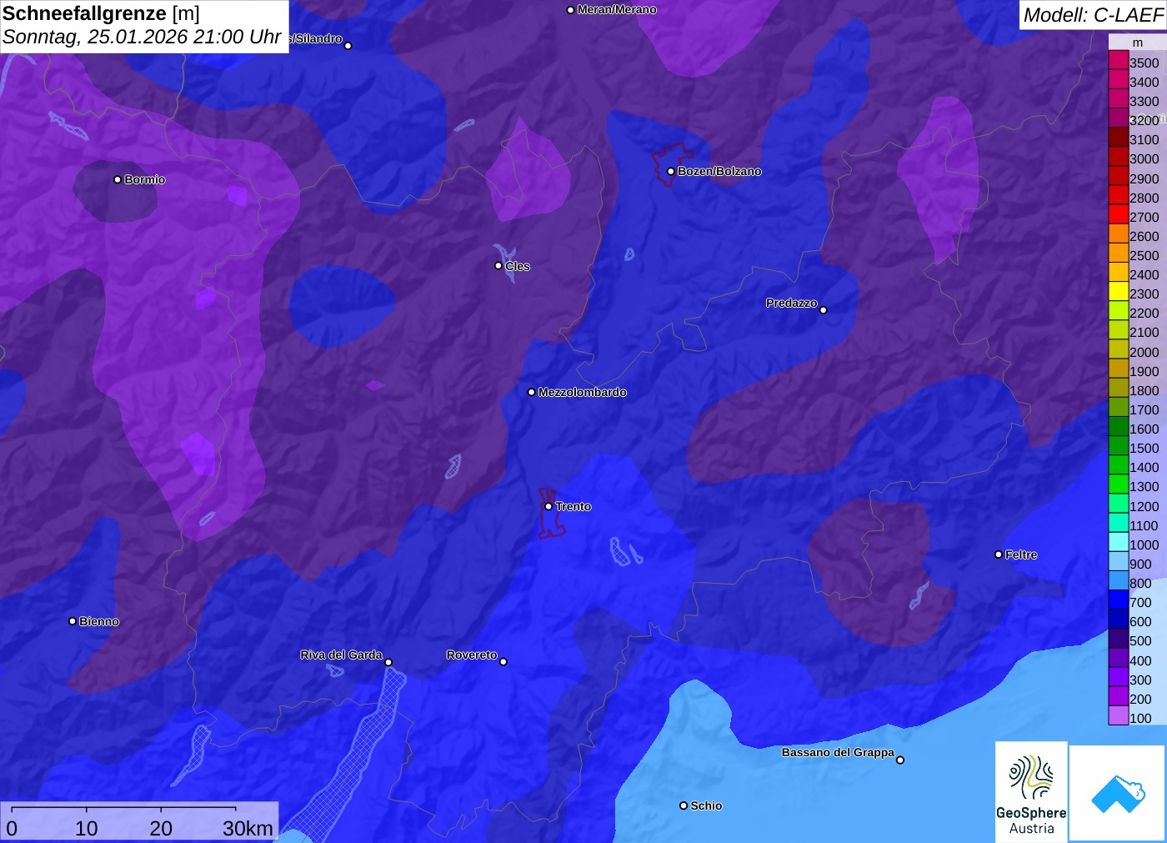The image size is (1167, 843).
Task: Select the Riva del Garda marker dot
Action: [x=388, y=663]
